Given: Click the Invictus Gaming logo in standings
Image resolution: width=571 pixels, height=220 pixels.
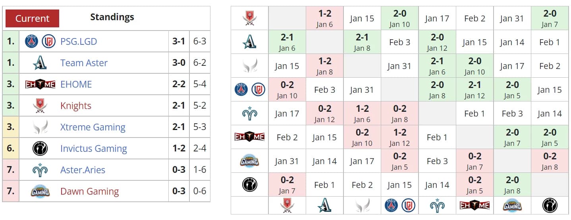Looking at the screenshot, I should [40, 149].
